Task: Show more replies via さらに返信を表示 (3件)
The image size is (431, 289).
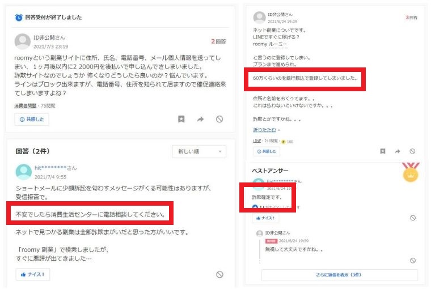Action: coord(340,275)
